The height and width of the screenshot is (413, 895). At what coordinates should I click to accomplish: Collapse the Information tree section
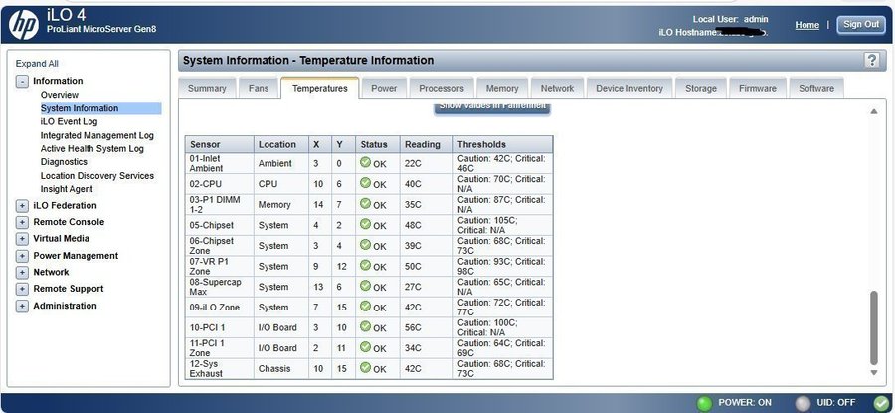pos(22,81)
